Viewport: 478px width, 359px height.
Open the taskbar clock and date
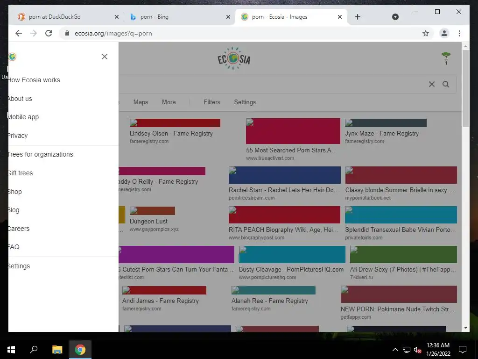[x=438, y=350]
